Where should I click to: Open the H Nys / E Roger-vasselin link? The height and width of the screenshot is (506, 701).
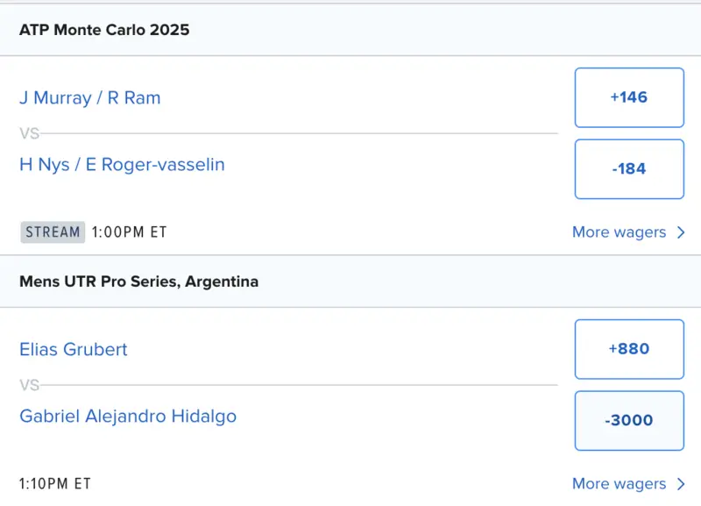(x=122, y=164)
